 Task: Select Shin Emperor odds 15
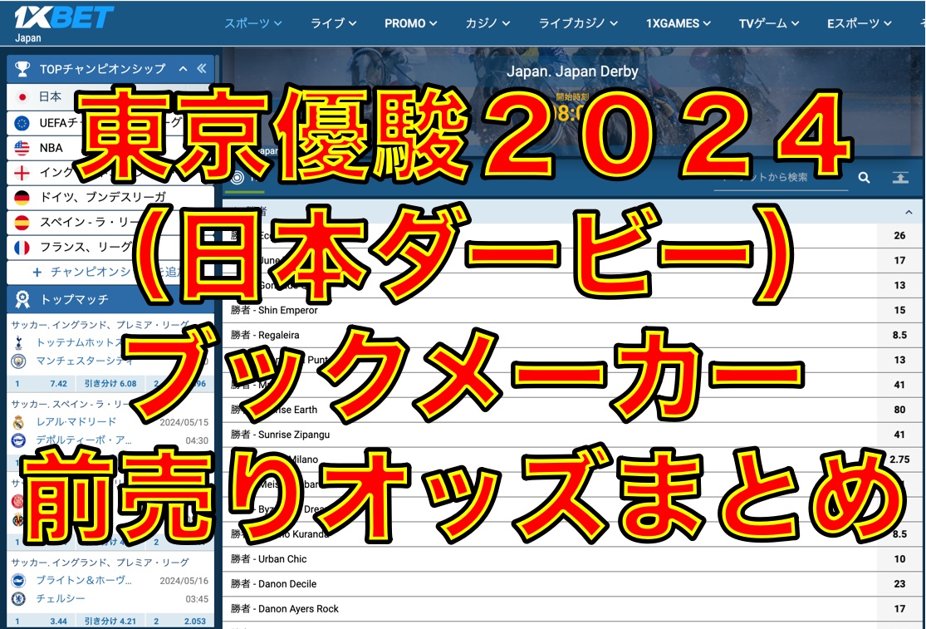coord(899,310)
